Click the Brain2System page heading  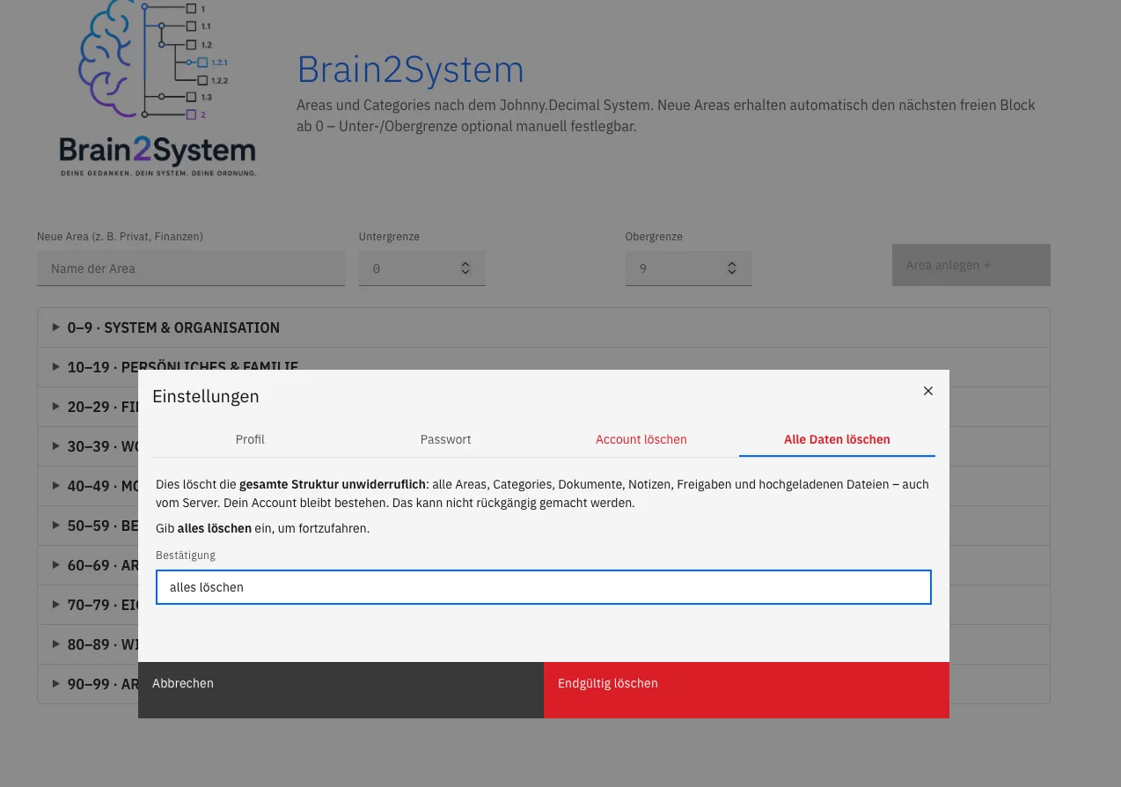[x=410, y=70]
